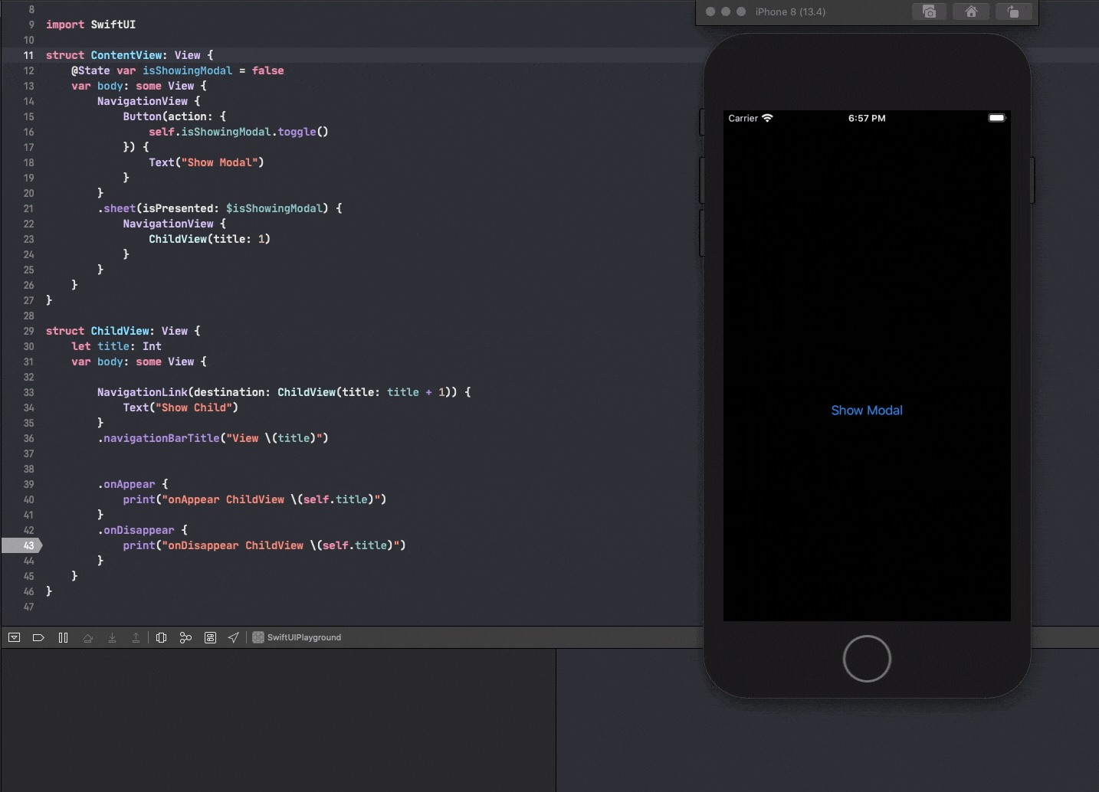The height and width of the screenshot is (792, 1099).
Task: Click 'struct ChildView' on line 29
Action: (97, 331)
